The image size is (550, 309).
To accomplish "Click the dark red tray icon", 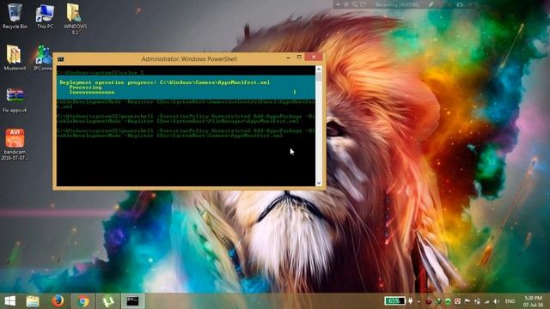I will (x=429, y=301).
